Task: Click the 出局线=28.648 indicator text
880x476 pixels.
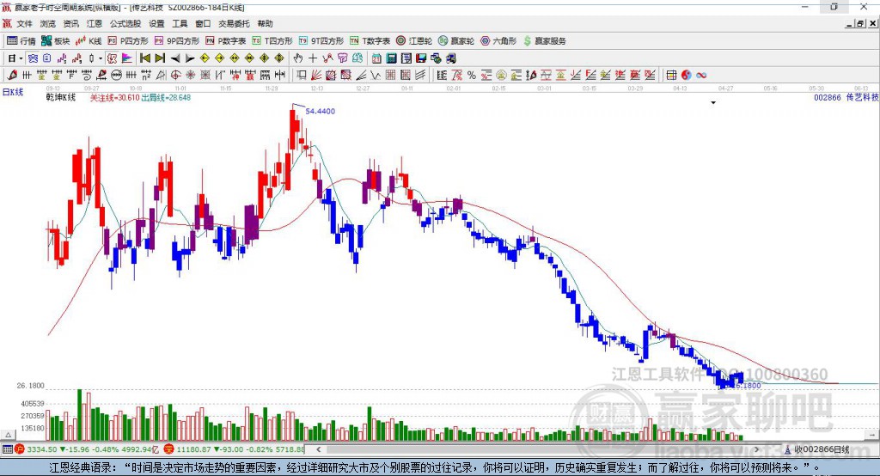Action: [166, 98]
